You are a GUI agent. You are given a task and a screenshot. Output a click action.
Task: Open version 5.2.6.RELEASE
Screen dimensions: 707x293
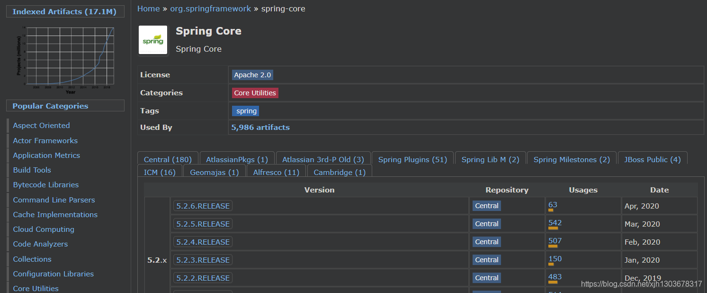pos(203,206)
